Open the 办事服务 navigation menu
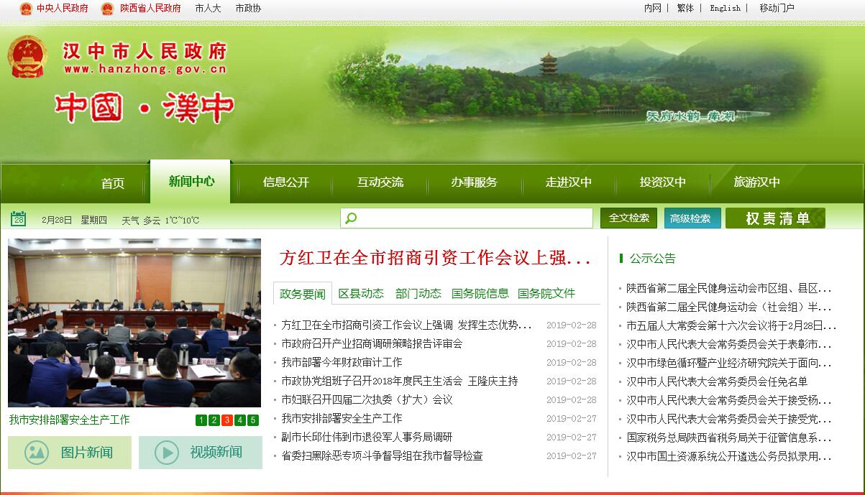The width and height of the screenshot is (865, 495). point(474,182)
